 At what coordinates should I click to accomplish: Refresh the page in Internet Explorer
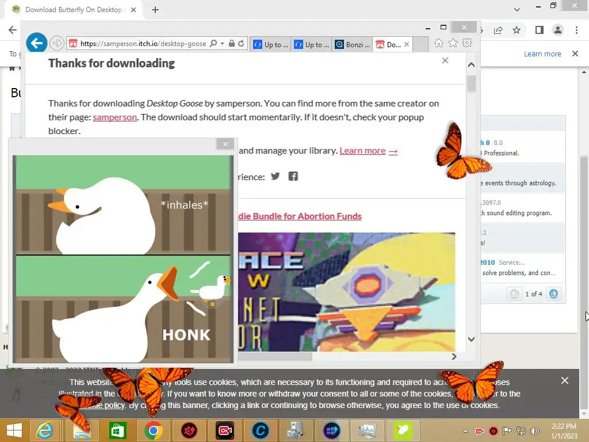(x=241, y=44)
